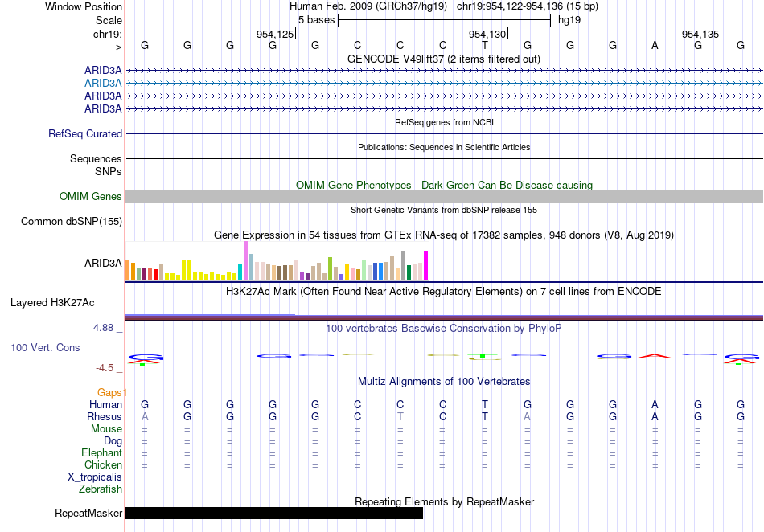The height and width of the screenshot is (532, 764).
Task: Click the hg19 text beside the scale bar
Action: (569, 20)
